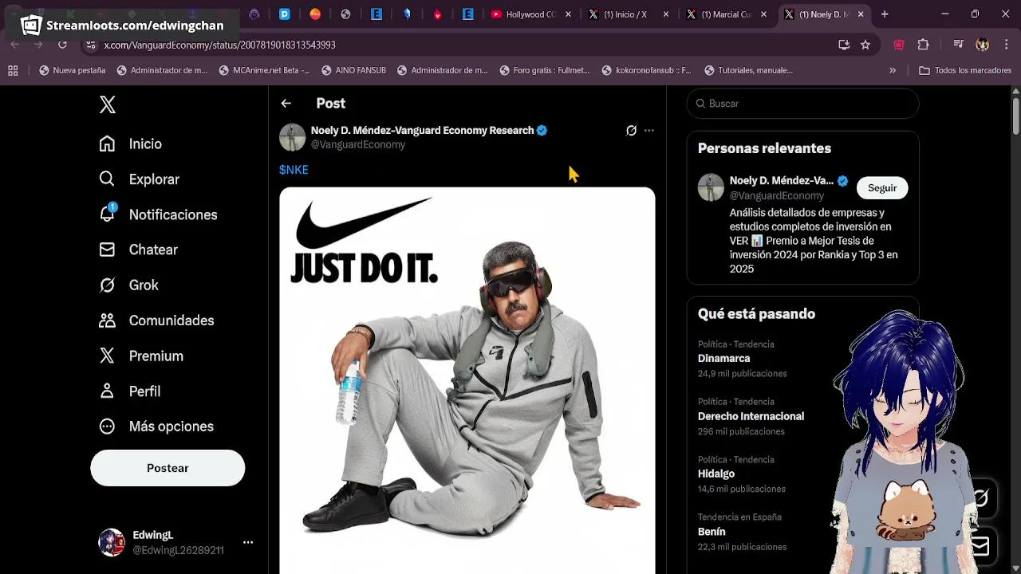Bookmark this page with the star icon
The width and height of the screenshot is (1021, 574).
tap(865, 45)
